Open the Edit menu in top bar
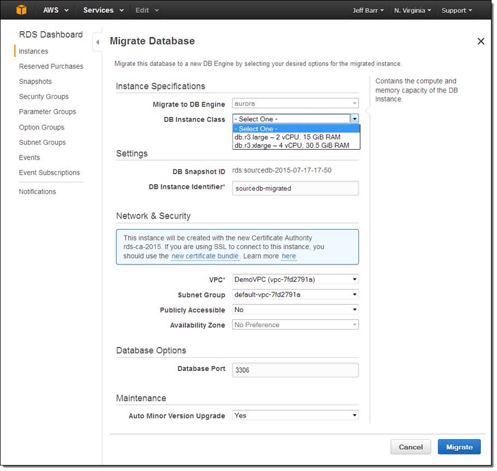Viewport: 497px width, 471px height. click(147, 10)
